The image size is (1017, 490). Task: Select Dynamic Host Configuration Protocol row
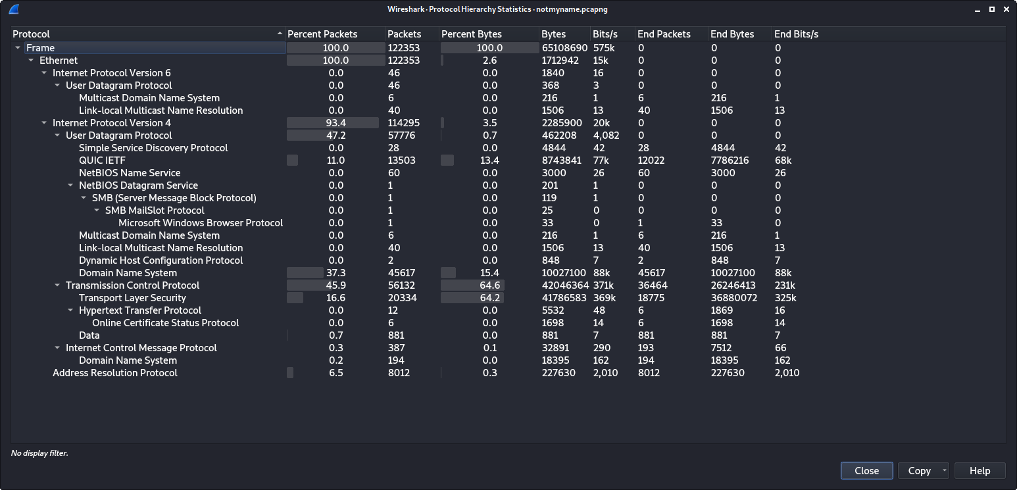coord(508,260)
